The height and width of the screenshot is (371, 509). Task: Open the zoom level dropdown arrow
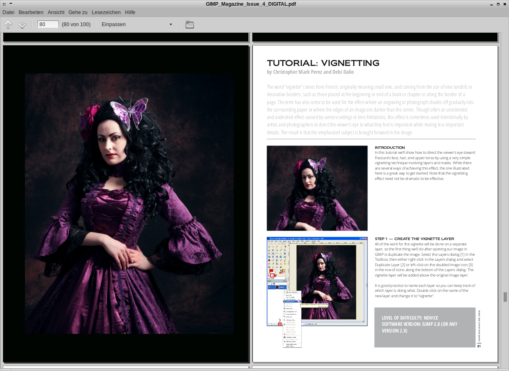pyautogui.click(x=171, y=24)
